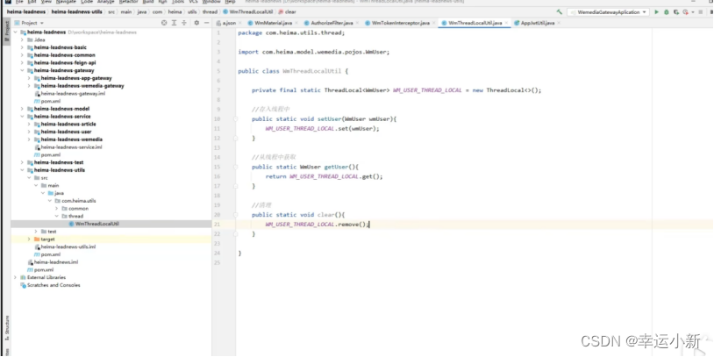Viewport: 714px width, 357px height.
Task: Expand the External Libraries node
Action: [x=15, y=277]
